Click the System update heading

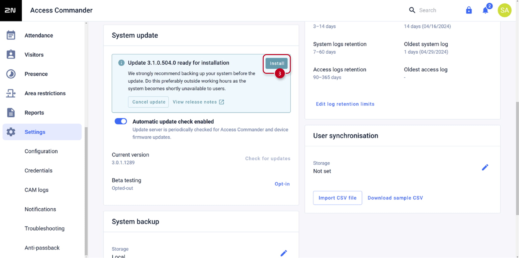click(135, 35)
